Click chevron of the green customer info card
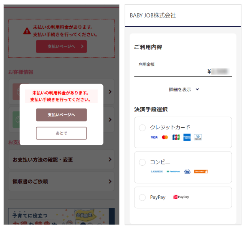The width and height of the screenshot is (246, 230). click(x=110, y=120)
